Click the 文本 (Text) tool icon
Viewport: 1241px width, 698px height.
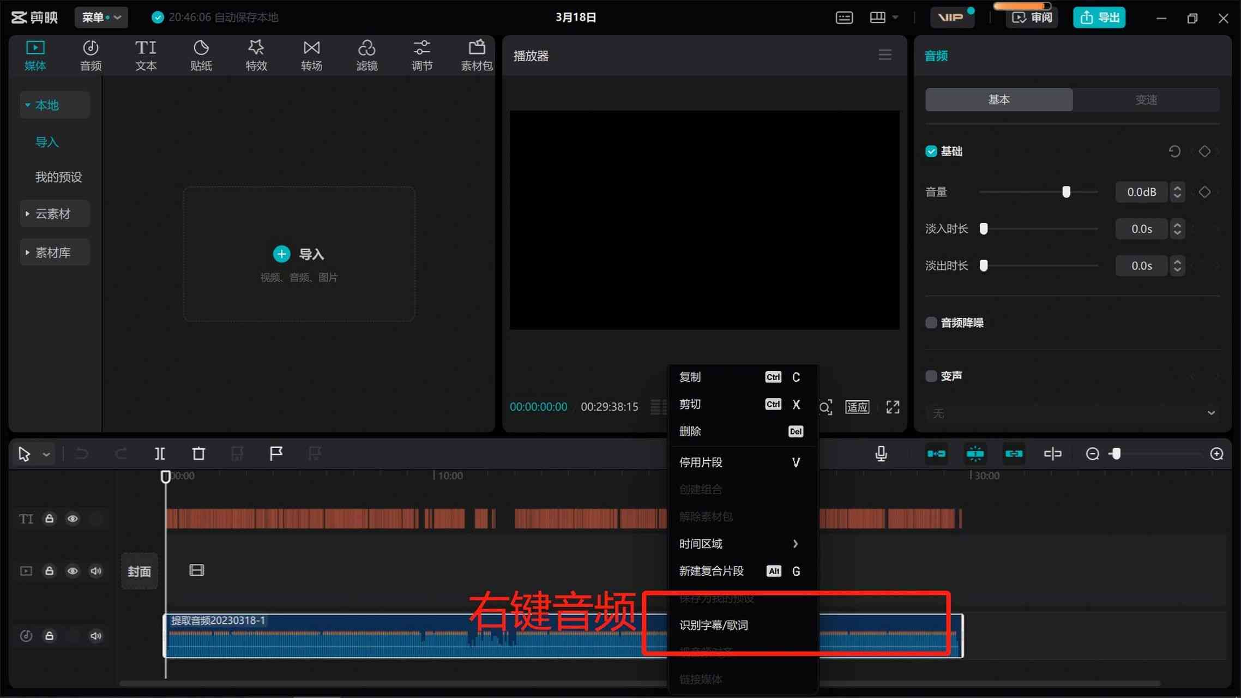pyautogui.click(x=146, y=53)
